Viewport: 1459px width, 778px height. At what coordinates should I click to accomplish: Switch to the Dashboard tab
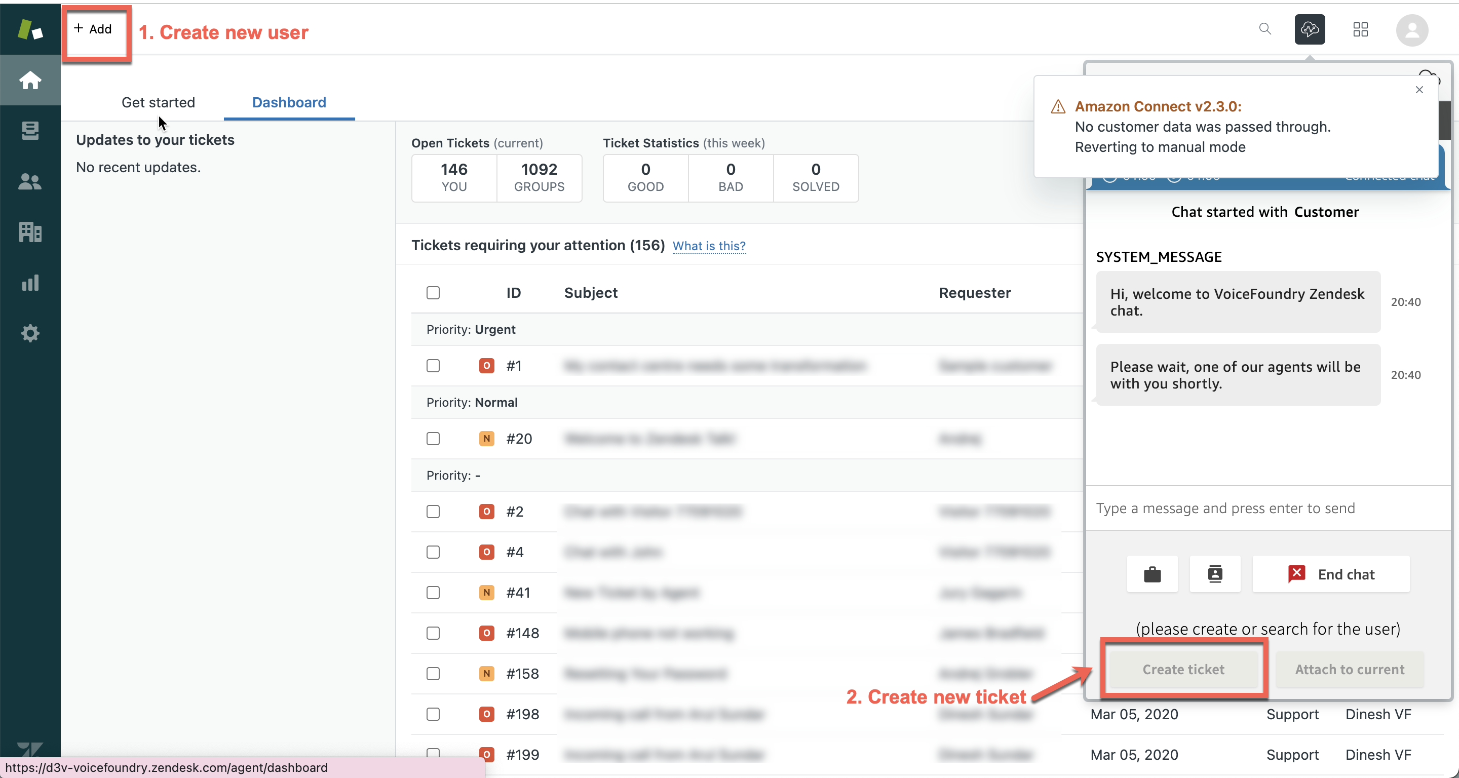tap(289, 102)
